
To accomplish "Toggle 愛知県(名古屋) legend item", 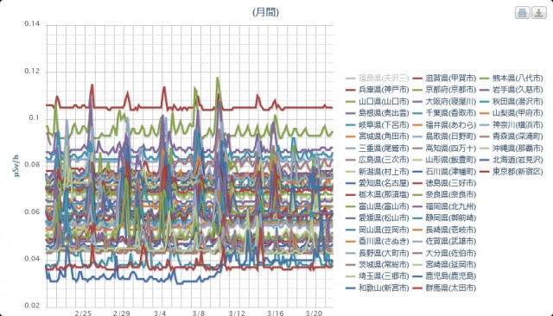I will (x=377, y=183).
